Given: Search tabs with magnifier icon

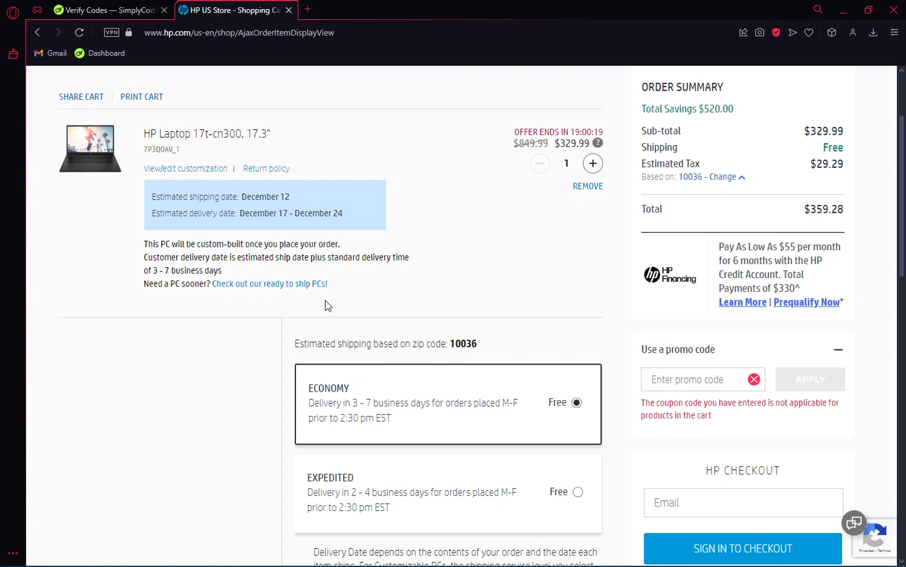Looking at the screenshot, I should tap(818, 10).
